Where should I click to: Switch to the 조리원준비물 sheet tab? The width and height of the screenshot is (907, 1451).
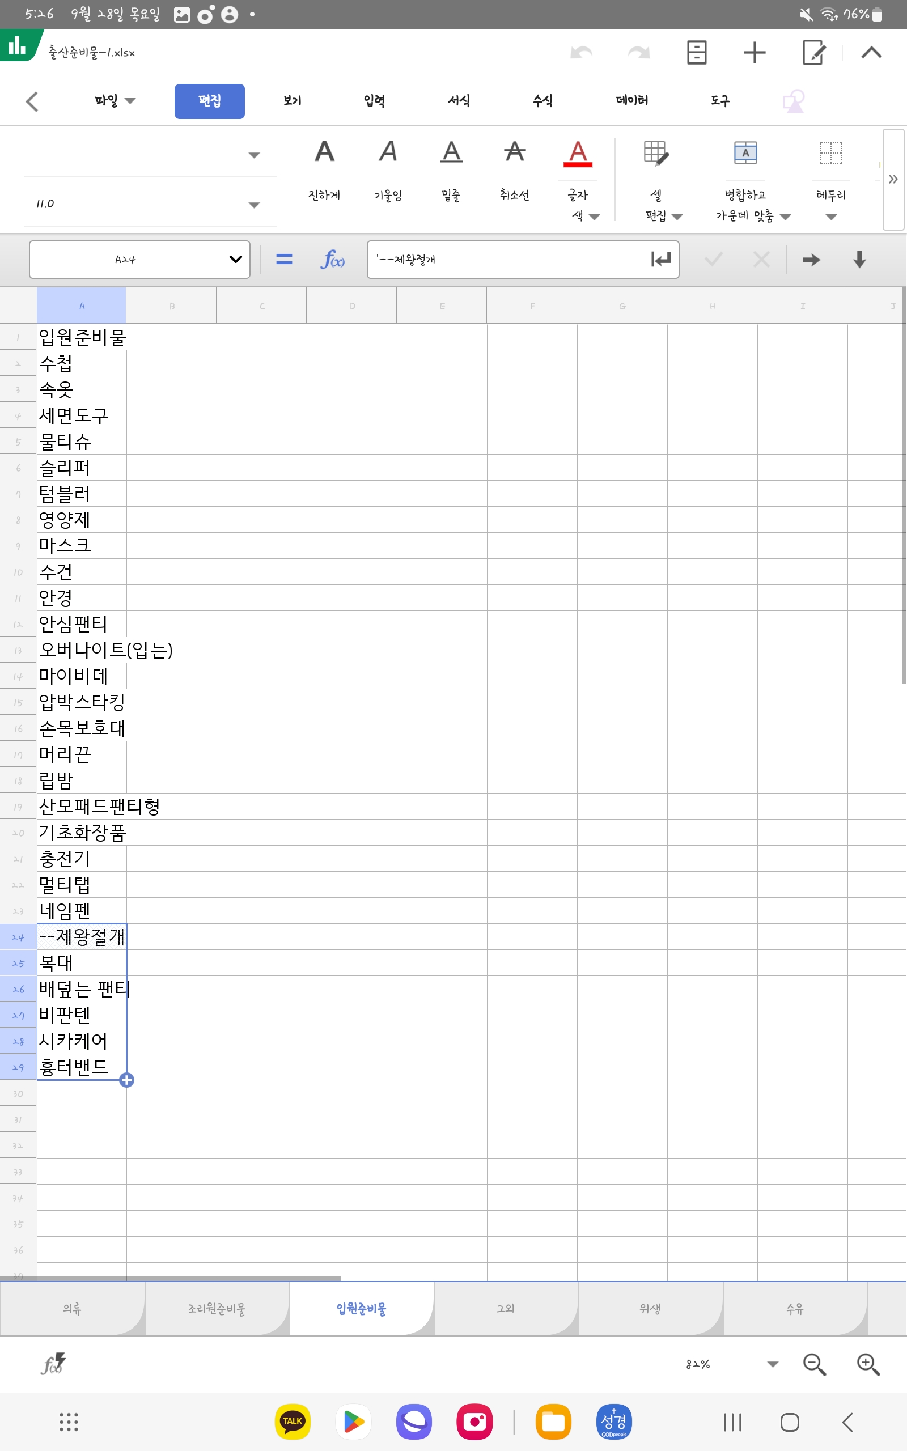tap(217, 1308)
